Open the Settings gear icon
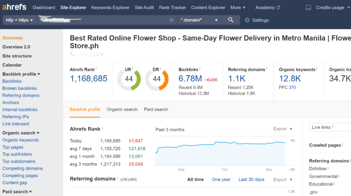 click(247, 20)
